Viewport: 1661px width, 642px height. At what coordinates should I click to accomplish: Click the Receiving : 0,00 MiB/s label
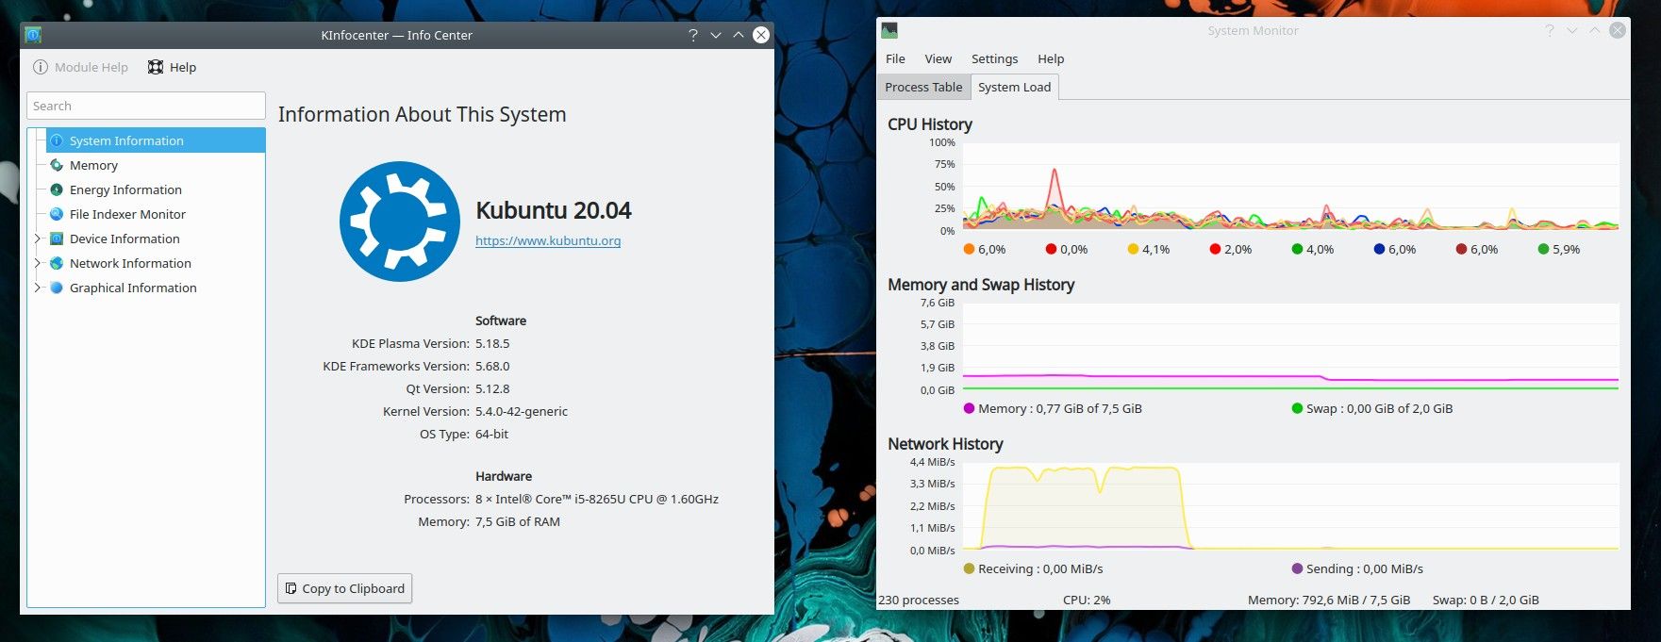1040,568
